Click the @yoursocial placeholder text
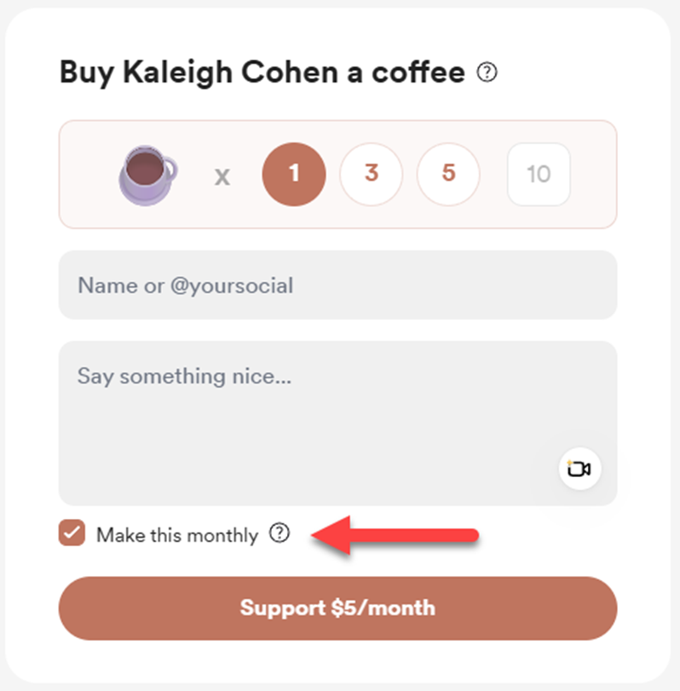The height and width of the screenshot is (691, 680). 231,285
